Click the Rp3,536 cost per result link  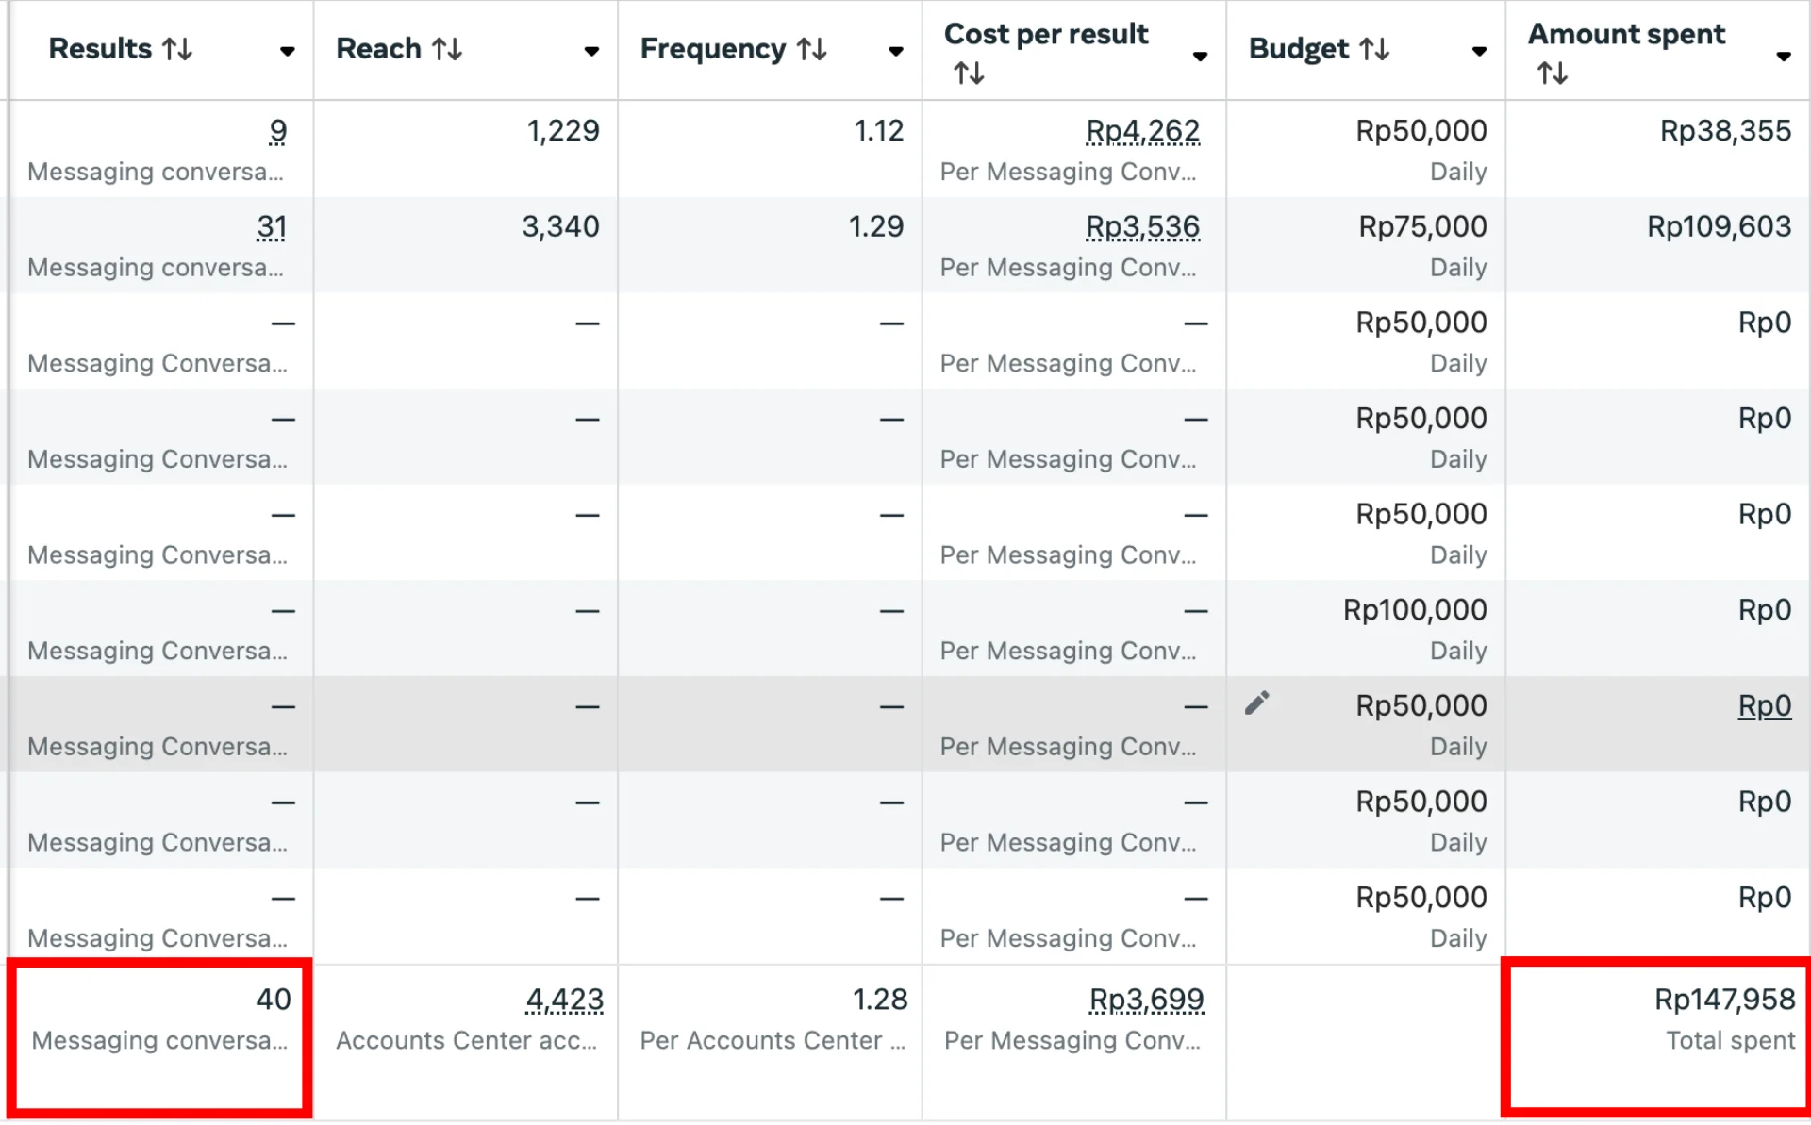point(1143,226)
